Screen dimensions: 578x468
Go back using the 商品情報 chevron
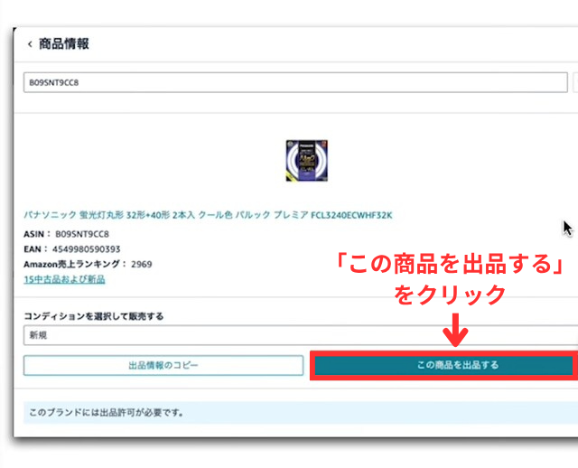(x=30, y=44)
